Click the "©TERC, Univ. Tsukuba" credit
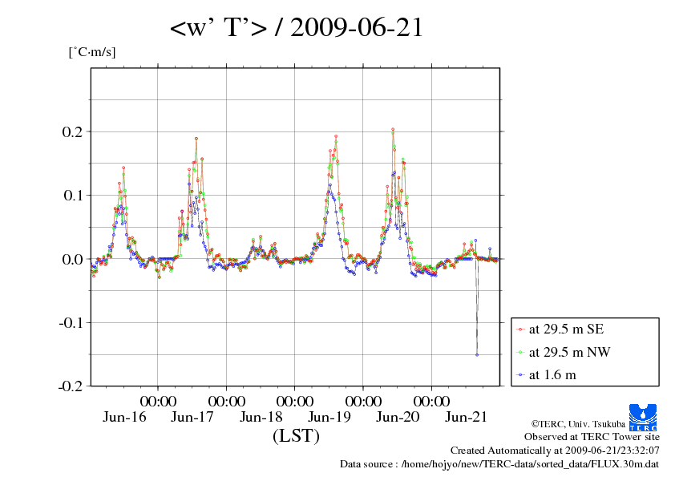The image size is (675, 477). coord(578,424)
